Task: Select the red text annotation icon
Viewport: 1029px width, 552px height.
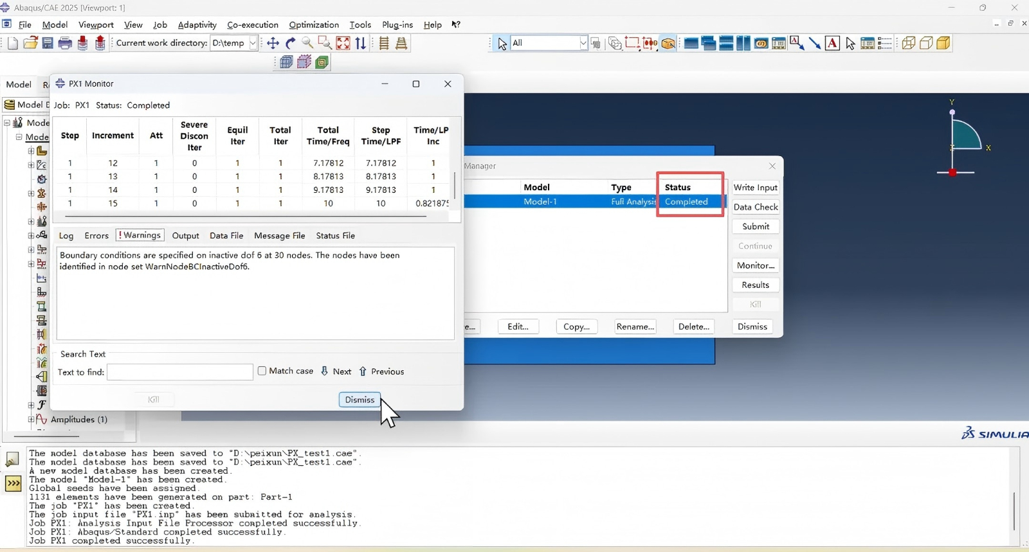Action: [832, 43]
